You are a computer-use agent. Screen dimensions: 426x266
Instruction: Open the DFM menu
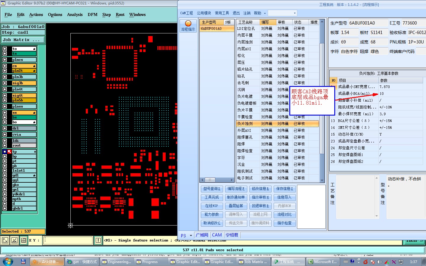point(93,14)
